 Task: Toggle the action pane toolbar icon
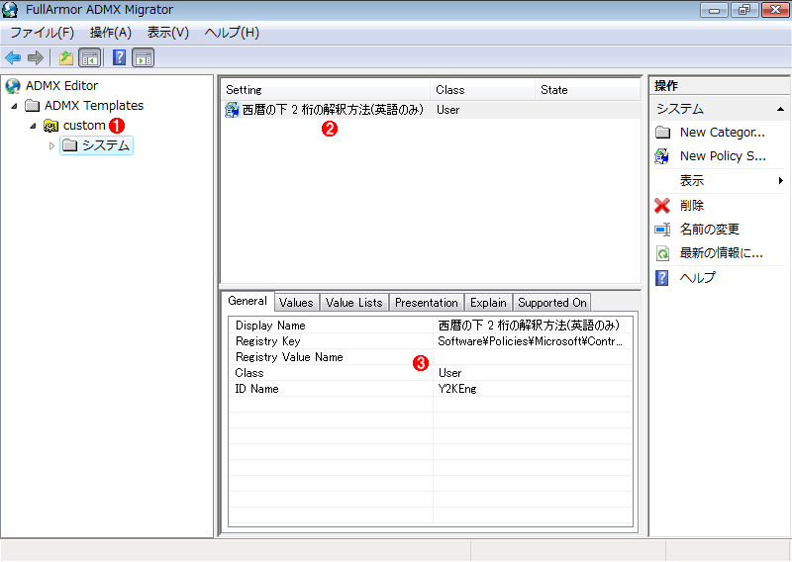tap(144, 58)
